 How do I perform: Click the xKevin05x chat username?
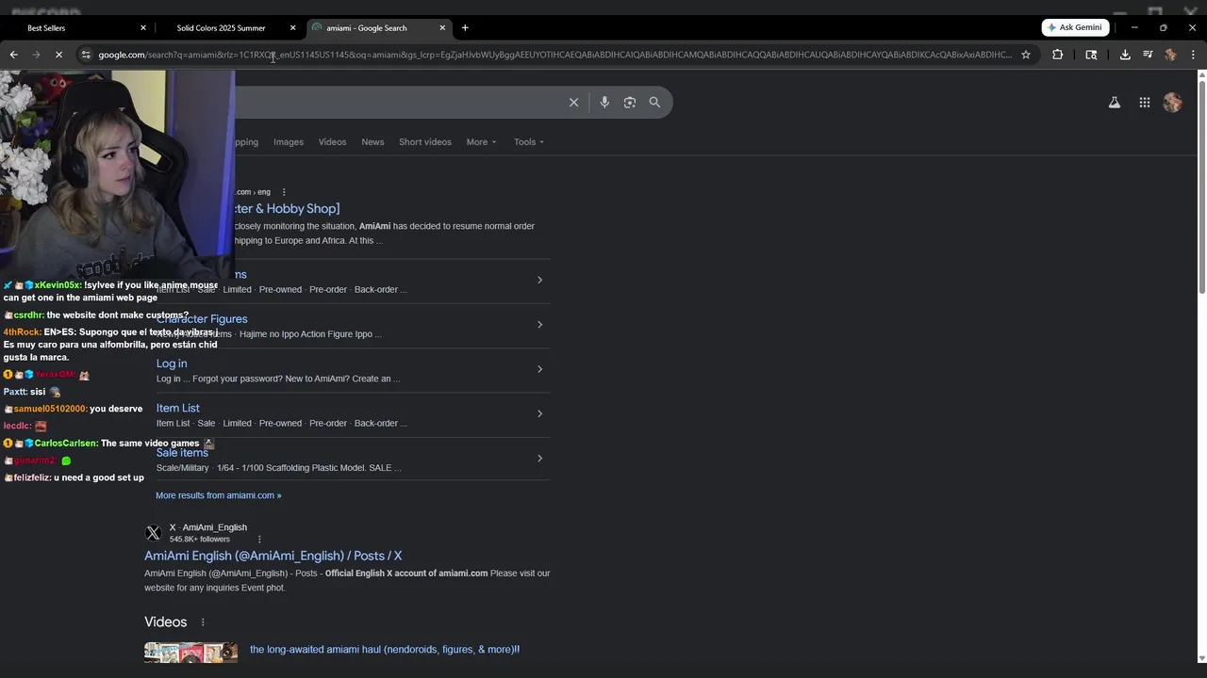click(x=58, y=285)
